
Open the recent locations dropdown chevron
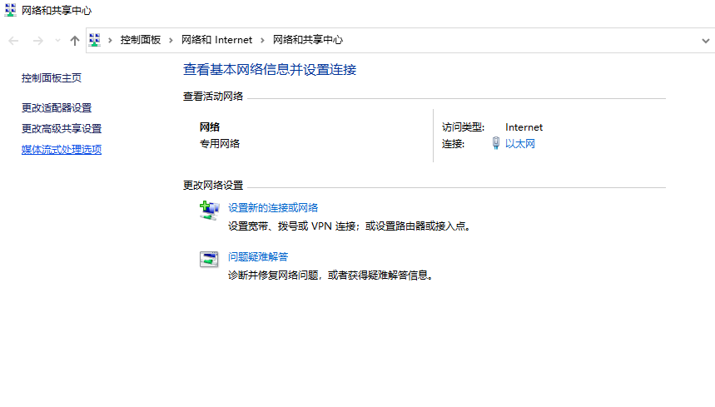click(x=57, y=40)
